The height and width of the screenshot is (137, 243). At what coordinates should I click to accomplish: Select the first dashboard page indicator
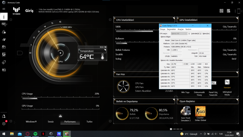171,129
